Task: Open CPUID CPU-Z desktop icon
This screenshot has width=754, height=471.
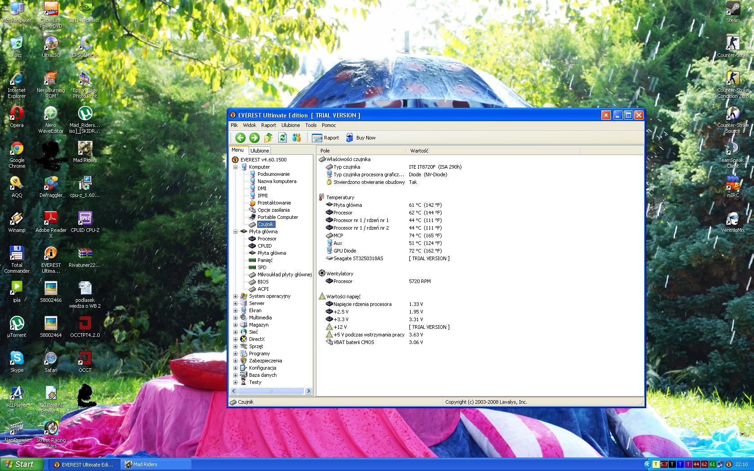Action: click(85, 222)
